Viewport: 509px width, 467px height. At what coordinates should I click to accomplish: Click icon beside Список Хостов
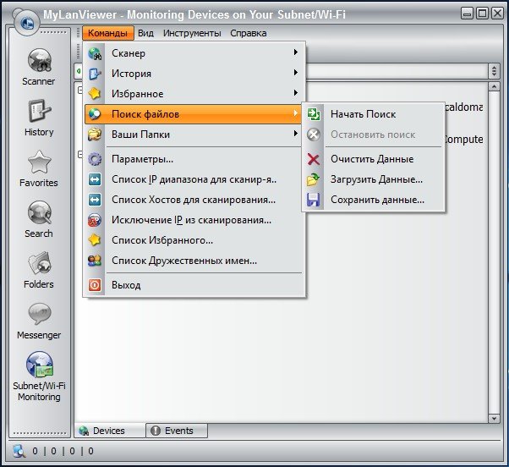click(x=95, y=200)
